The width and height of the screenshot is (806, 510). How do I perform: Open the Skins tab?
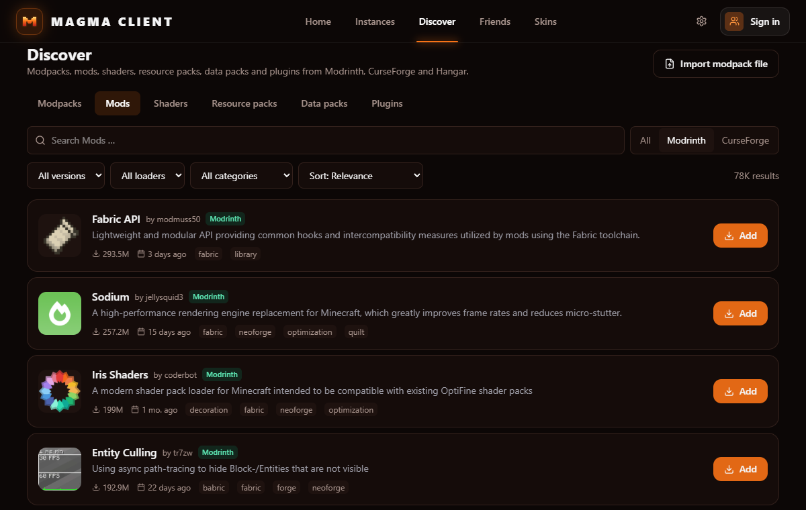[x=545, y=21]
